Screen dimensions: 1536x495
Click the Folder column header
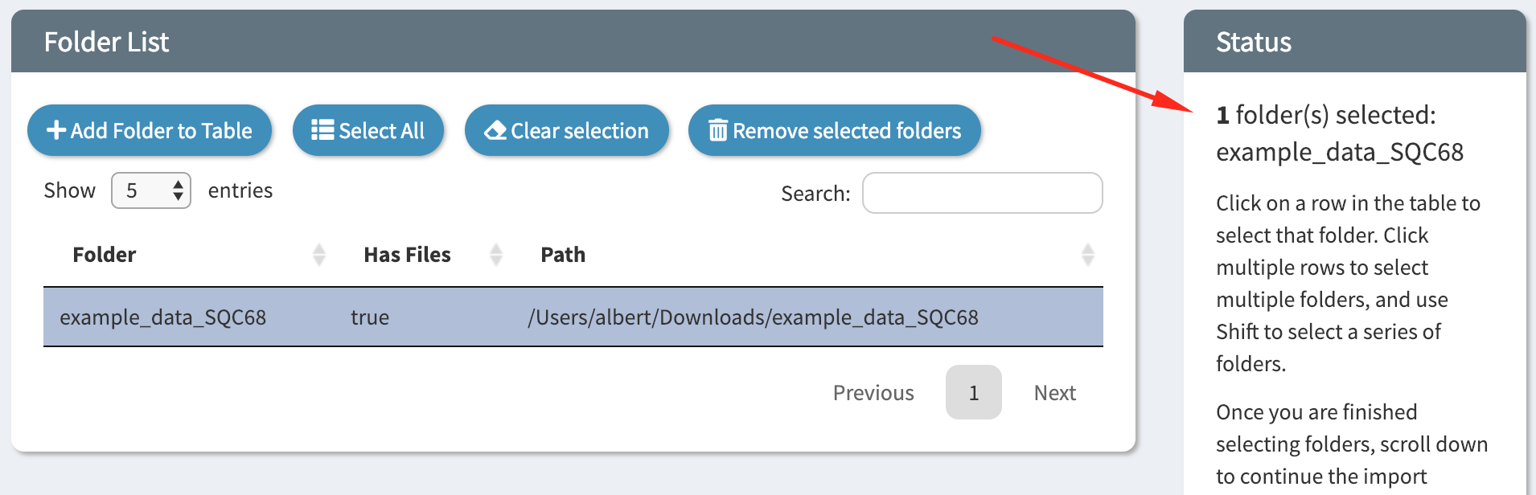click(x=105, y=255)
